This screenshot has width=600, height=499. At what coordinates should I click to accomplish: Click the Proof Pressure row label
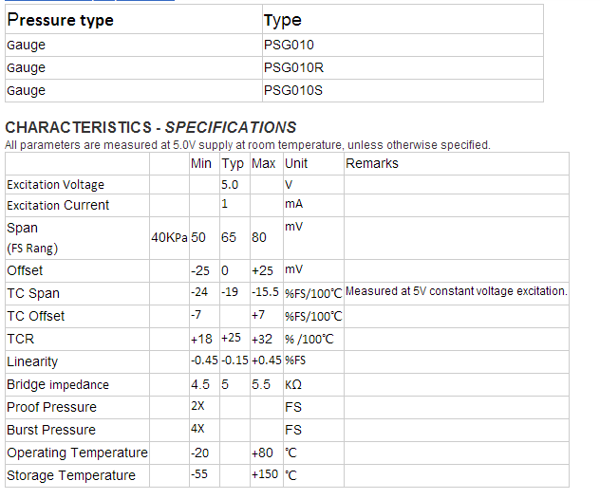pos(51,407)
